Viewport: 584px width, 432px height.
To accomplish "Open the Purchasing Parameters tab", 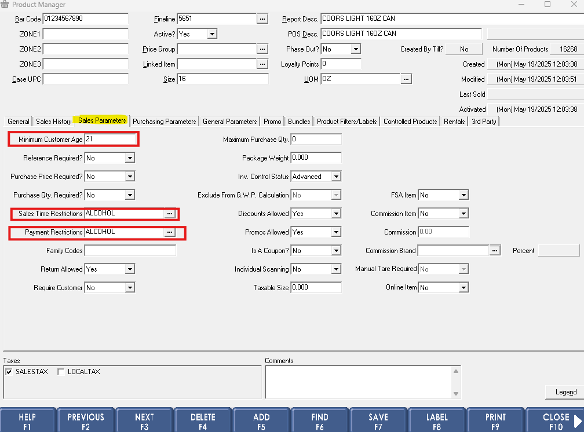I will coord(165,122).
